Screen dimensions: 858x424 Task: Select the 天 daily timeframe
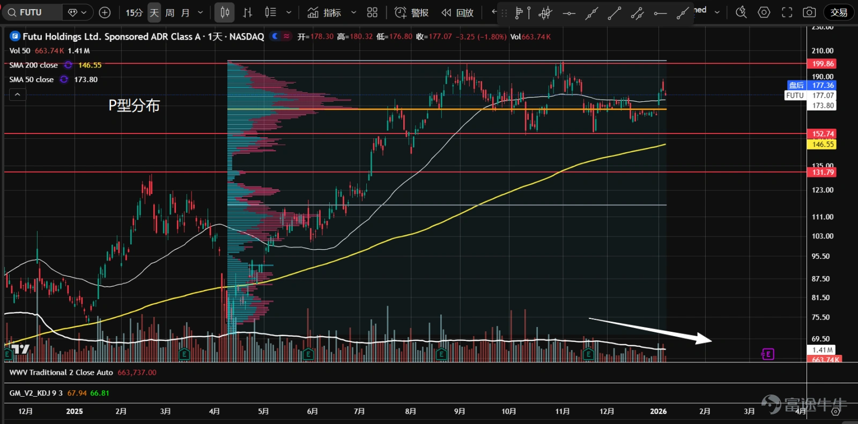[x=154, y=12]
